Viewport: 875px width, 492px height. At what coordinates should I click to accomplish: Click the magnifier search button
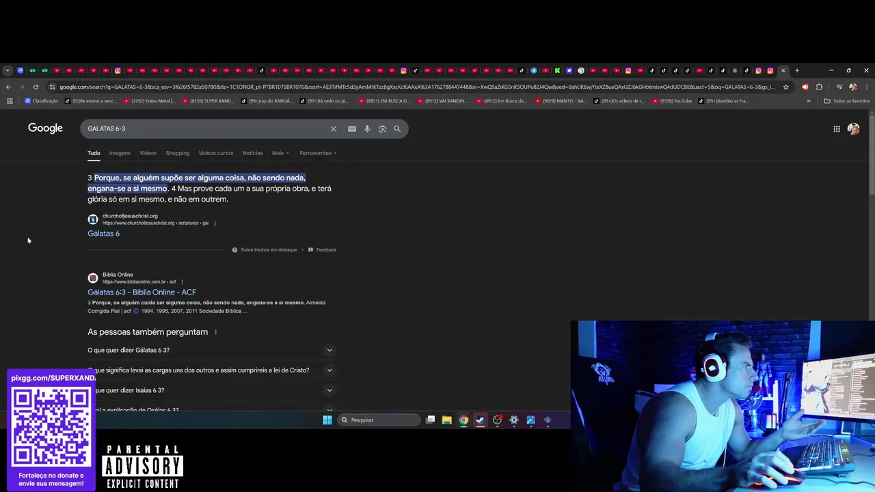click(x=397, y=128)
